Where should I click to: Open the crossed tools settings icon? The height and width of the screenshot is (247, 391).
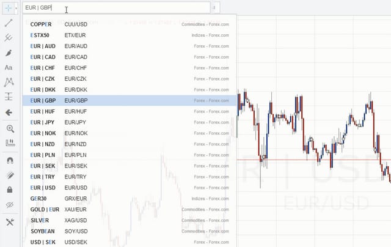tap(10, 222)
